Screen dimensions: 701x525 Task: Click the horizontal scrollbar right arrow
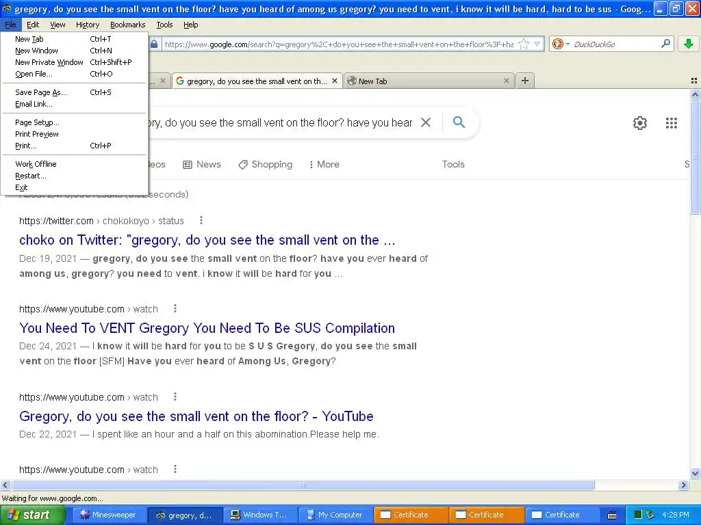coord(683,485)
